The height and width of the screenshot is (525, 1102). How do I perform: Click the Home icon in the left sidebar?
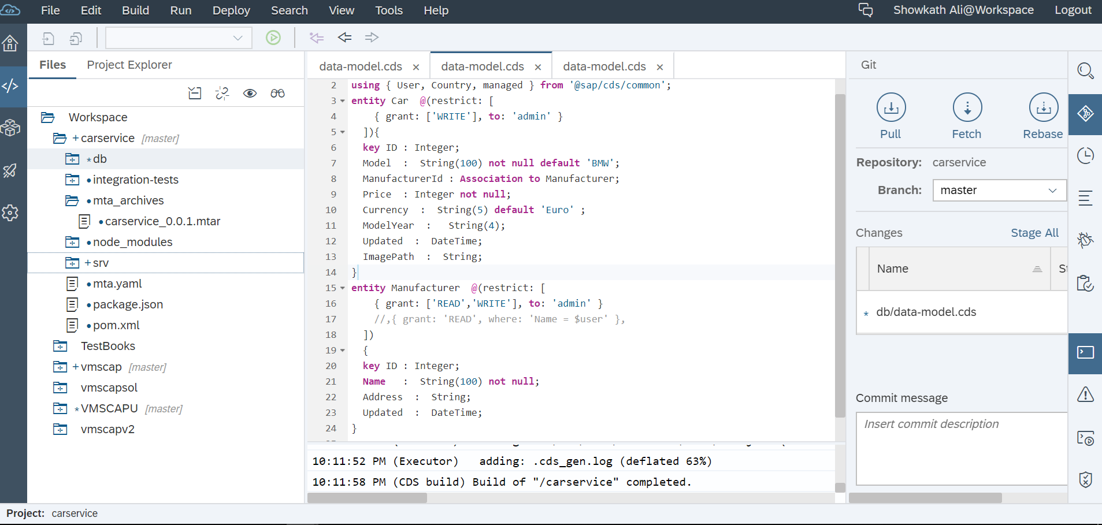[x=10, y=43]
